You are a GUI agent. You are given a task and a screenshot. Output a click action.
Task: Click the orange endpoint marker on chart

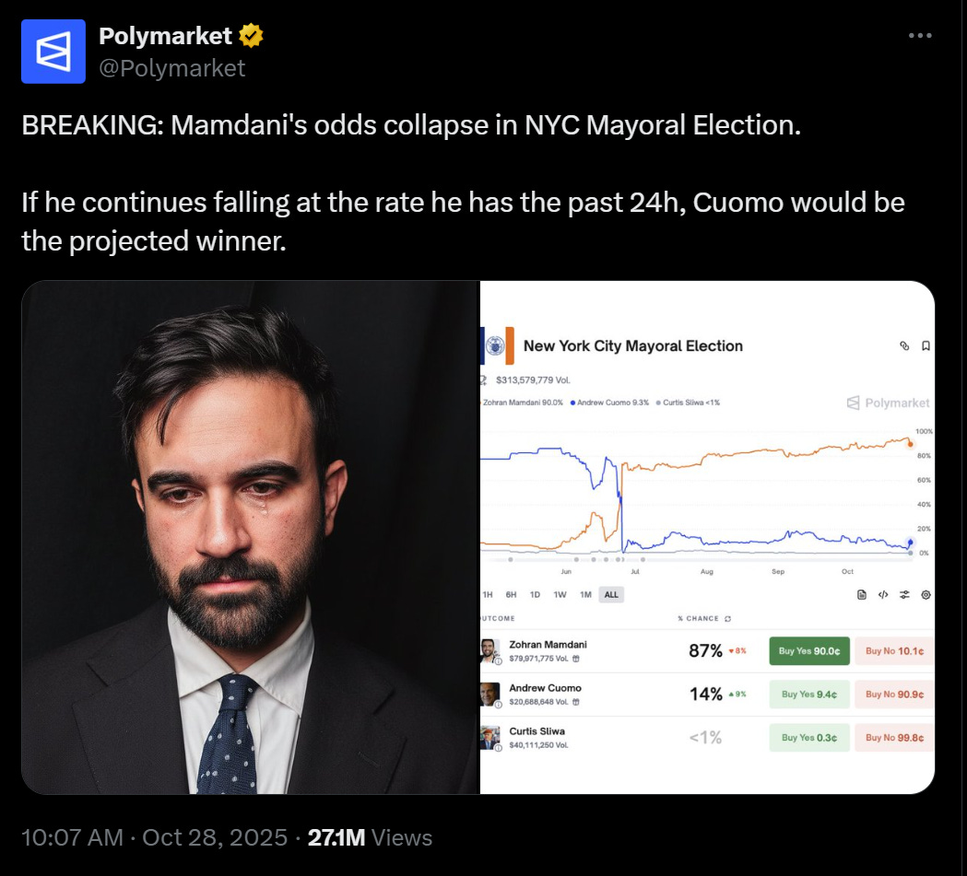pyautogui.click(x=910, y=443)
